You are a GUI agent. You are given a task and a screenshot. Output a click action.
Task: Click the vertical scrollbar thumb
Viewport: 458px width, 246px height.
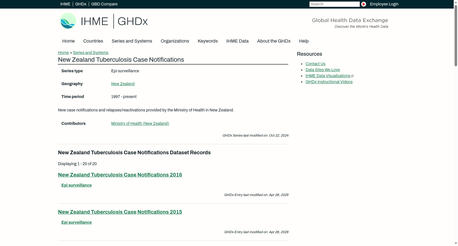[x=456, y=35]
